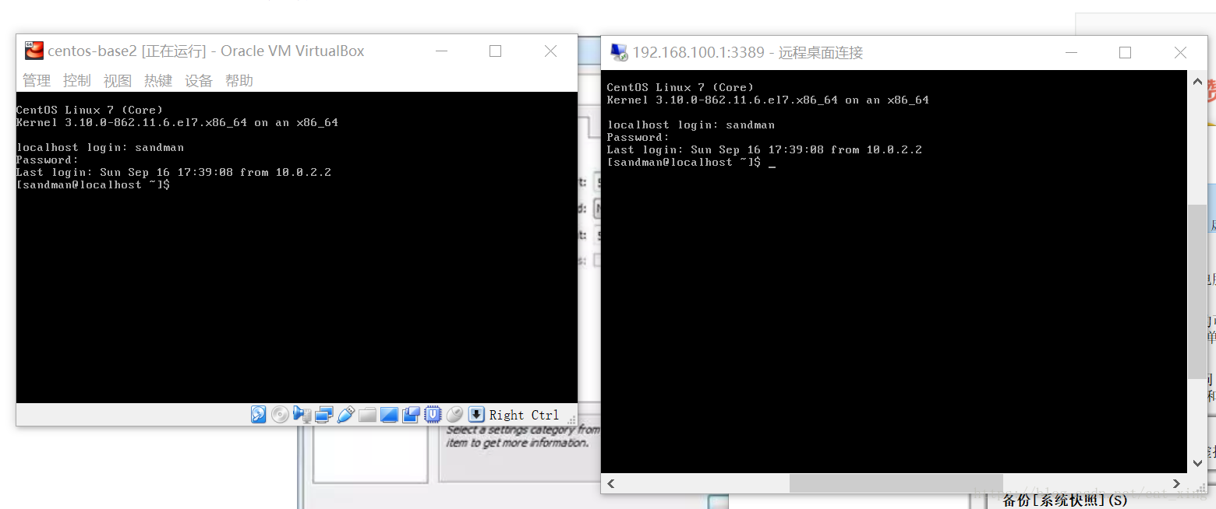Minimize the 192.168.100.1:3389 remote desktop window
This screenshot has height=509, width=1216.
[1072, 53]
